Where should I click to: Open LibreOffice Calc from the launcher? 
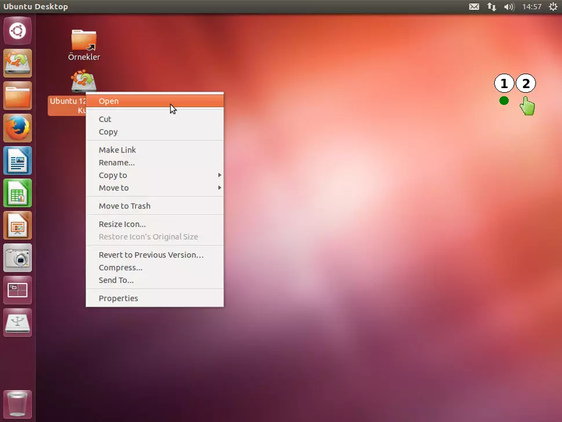[x=17, y=193]
